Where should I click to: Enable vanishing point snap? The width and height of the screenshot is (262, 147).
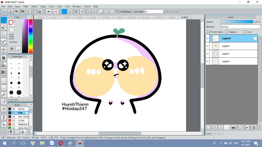[x=82, y=11]
